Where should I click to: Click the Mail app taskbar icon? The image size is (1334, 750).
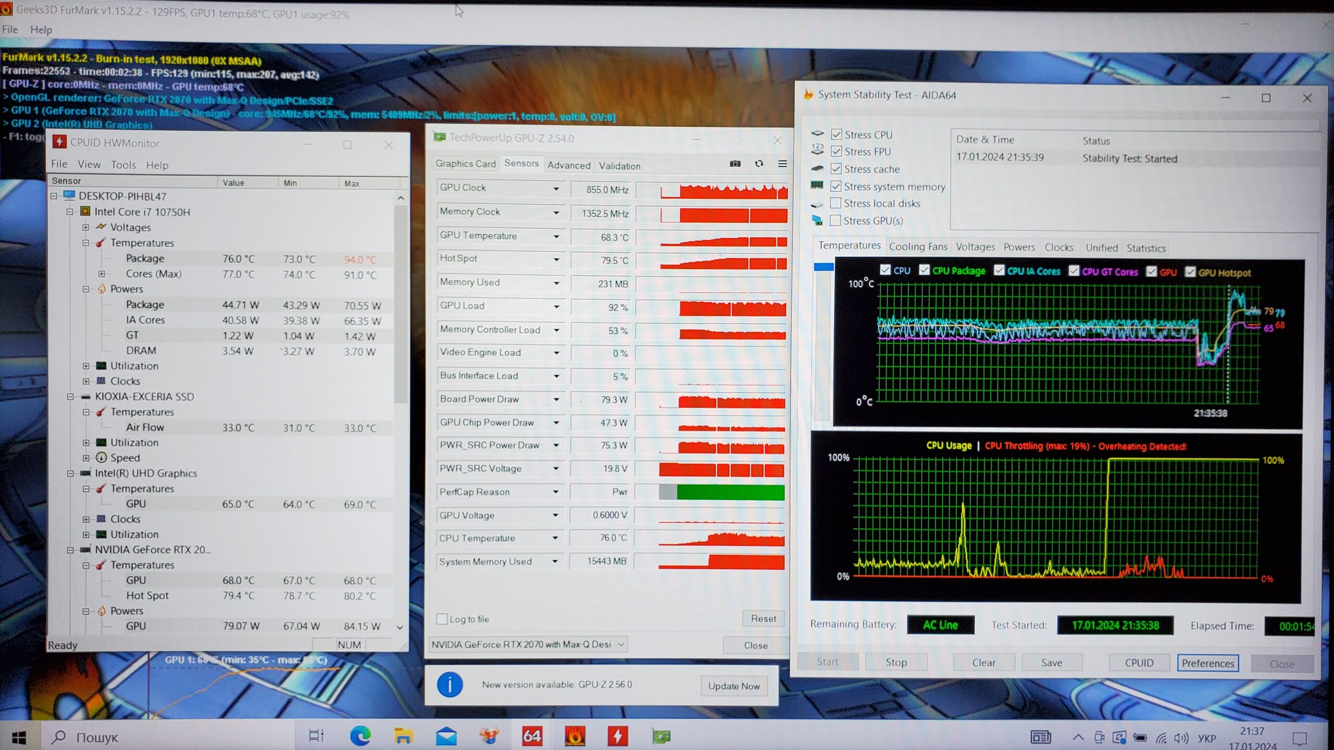pyautogui.click(x=446, y=736)
